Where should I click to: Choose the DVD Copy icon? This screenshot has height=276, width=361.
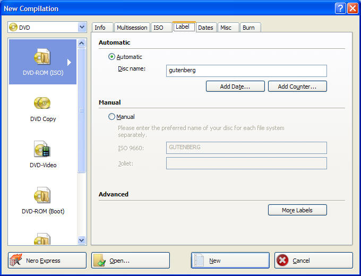42,103
